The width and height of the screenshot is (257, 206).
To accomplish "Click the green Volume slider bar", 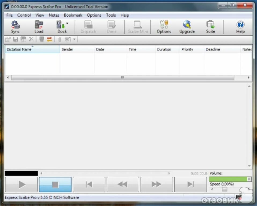I will [x=230, y=179].
